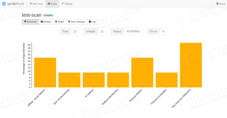
Task: Select the Summary tab with eye icon
Action: [30, 22]
